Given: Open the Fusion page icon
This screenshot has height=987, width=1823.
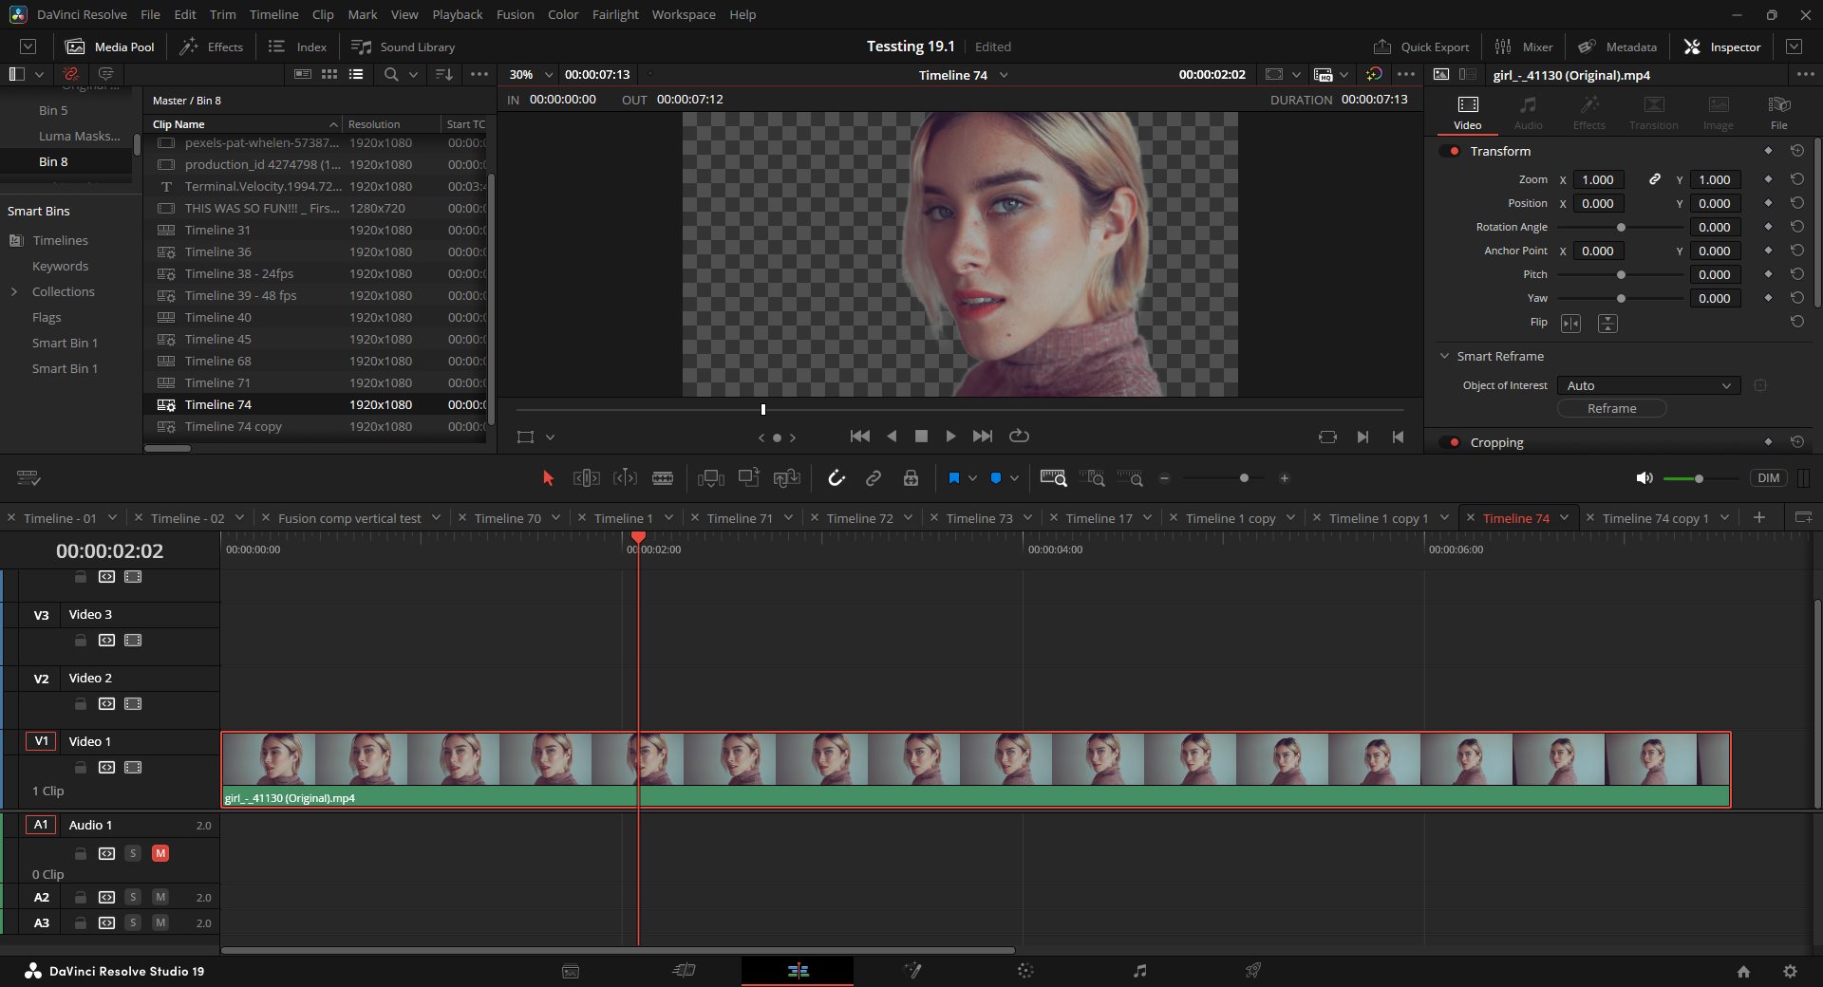Looking at the screenshot, I should pos(912,971).
